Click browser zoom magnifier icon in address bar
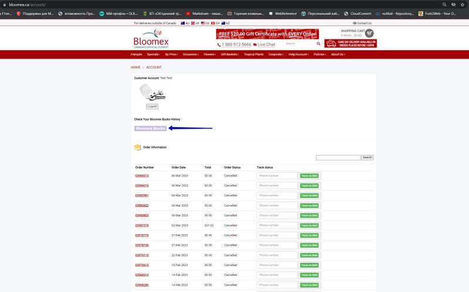The image size is (469, 292). [x=444, y=5]
